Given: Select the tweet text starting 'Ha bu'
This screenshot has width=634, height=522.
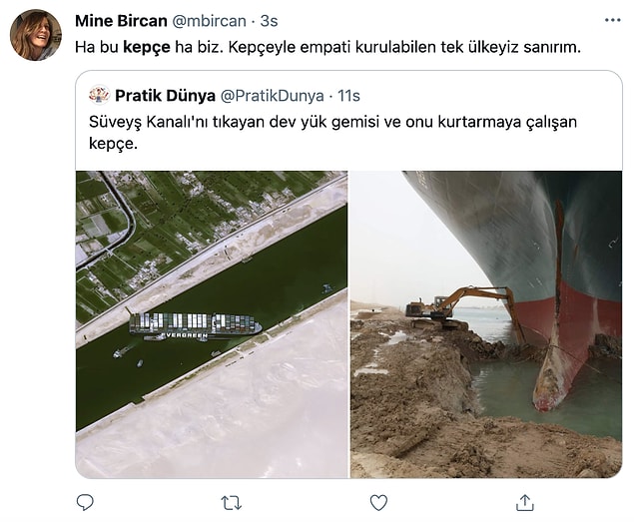Looking at the screenshot, I should (x=327, y=47).
